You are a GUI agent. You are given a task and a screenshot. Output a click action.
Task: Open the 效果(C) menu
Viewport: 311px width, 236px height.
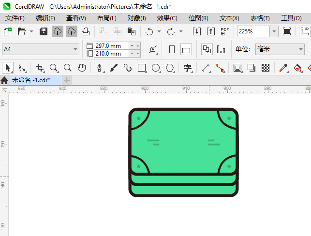click(167, 18)
